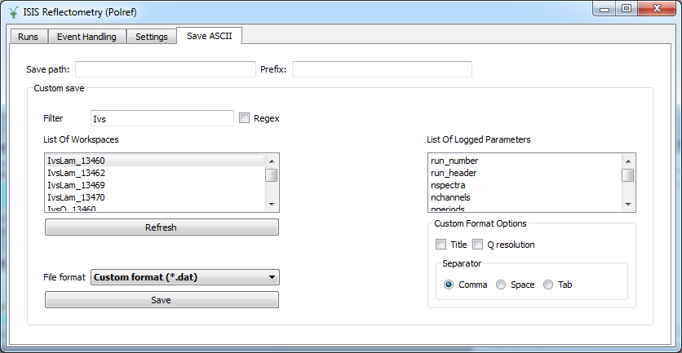682x353 pixels.
Task: Go to the Settings tab
Action: click(x=151, y=37)
